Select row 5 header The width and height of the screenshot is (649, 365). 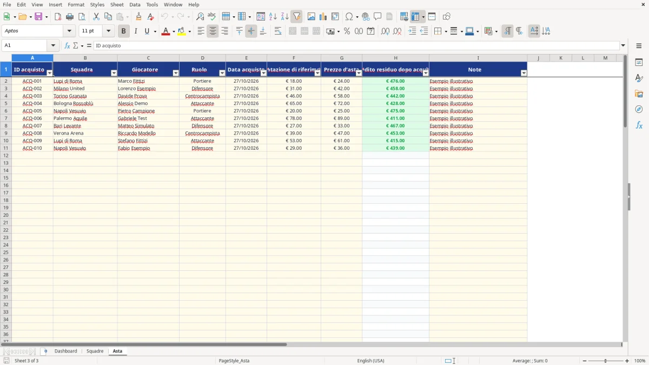point(6,103)
